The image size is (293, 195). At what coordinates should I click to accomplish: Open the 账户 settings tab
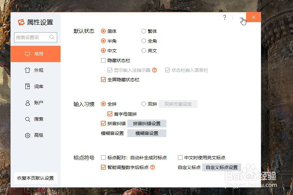(36, 102)
